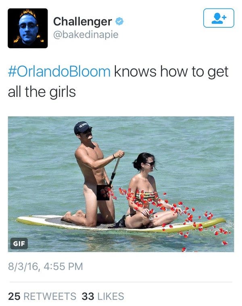Screen dimensions: 242x306
Task: Visit the @bakedinapie handle
Action: [x=86, y=35]
